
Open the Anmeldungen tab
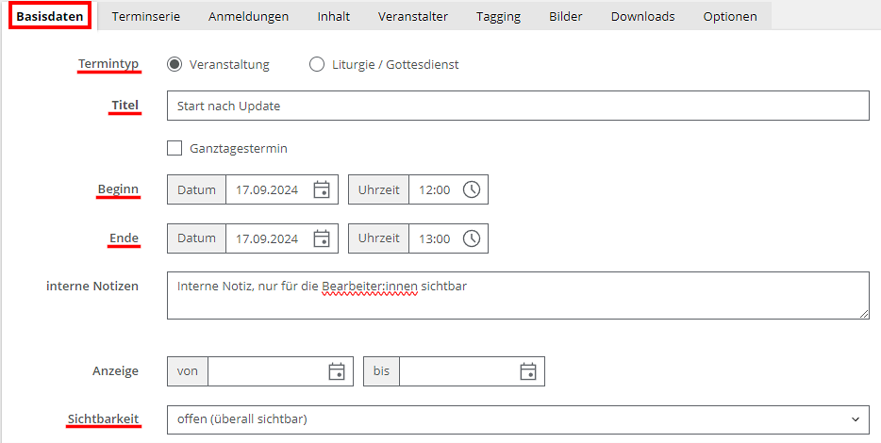249,16
